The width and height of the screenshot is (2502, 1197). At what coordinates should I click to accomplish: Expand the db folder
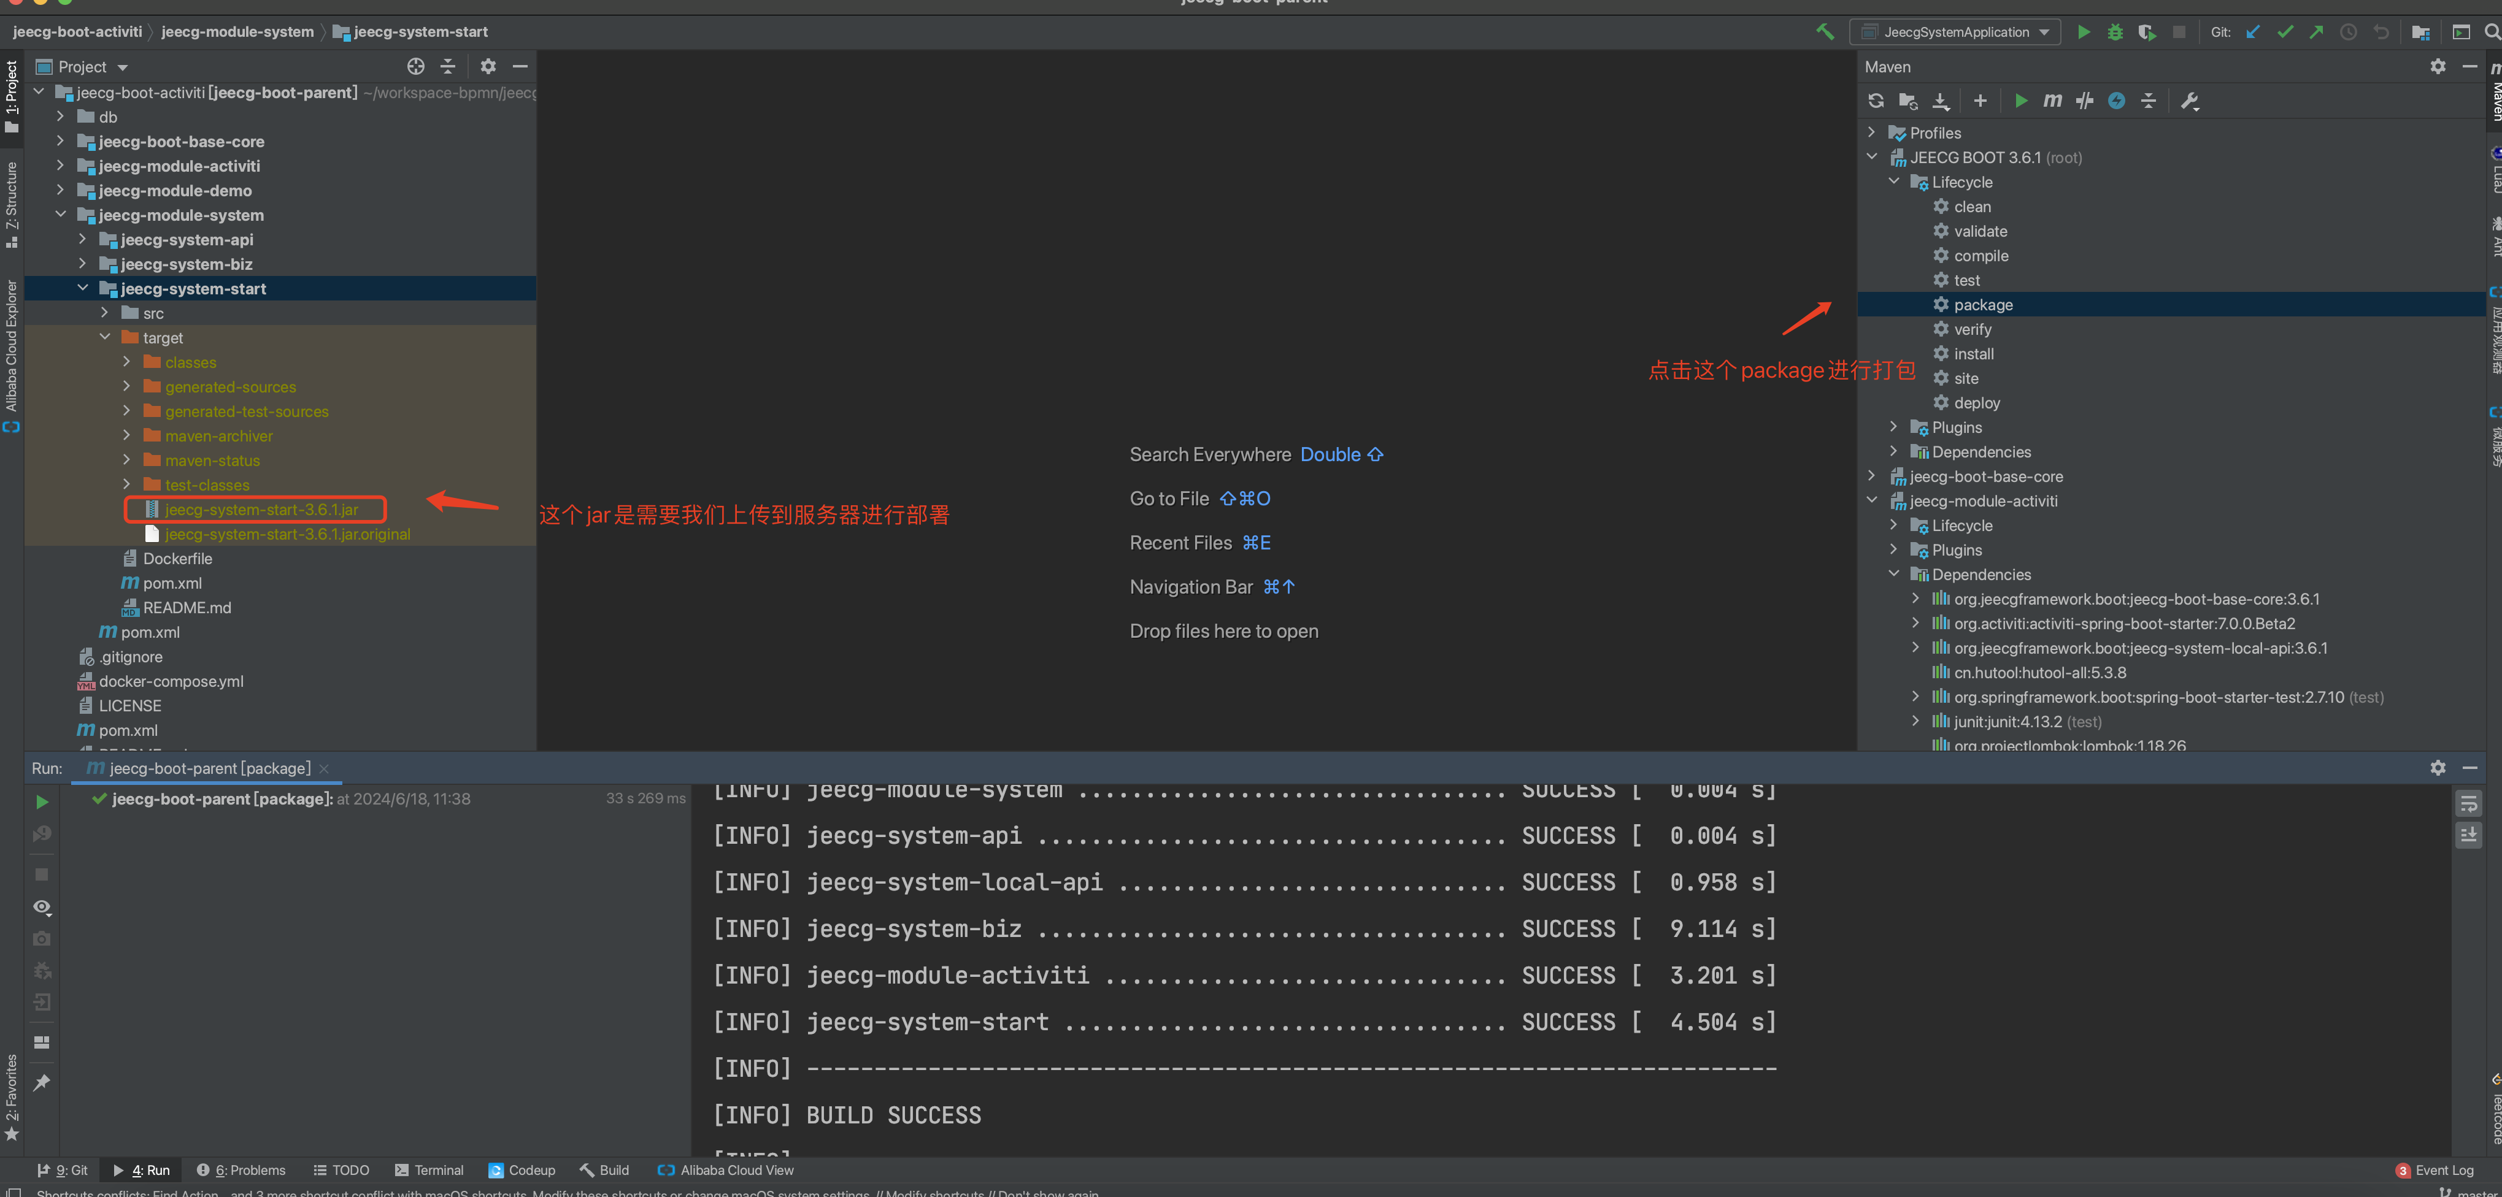[61, 117]
